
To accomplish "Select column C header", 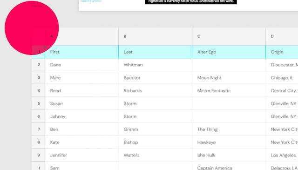I will (229, 36).
